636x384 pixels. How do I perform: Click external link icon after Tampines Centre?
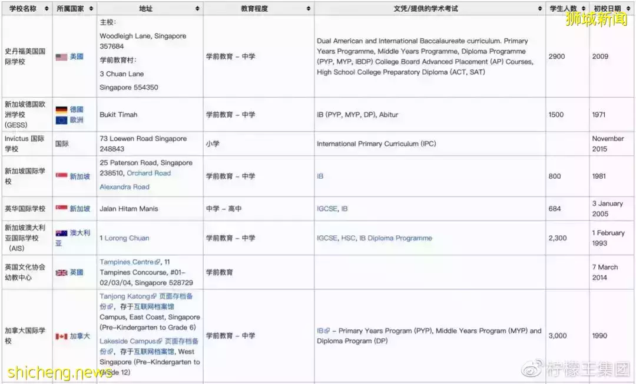[x=158, y=262]
